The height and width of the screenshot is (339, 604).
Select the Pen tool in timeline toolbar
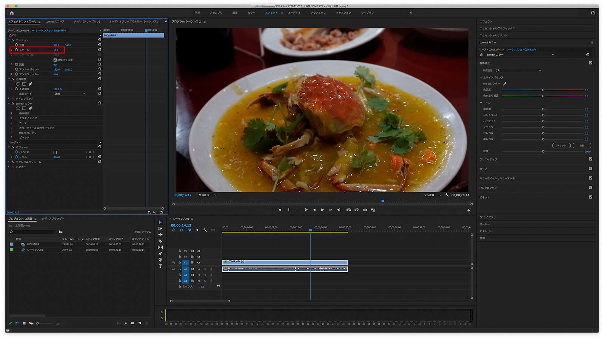pyautogui.click(x=160, y=254)
